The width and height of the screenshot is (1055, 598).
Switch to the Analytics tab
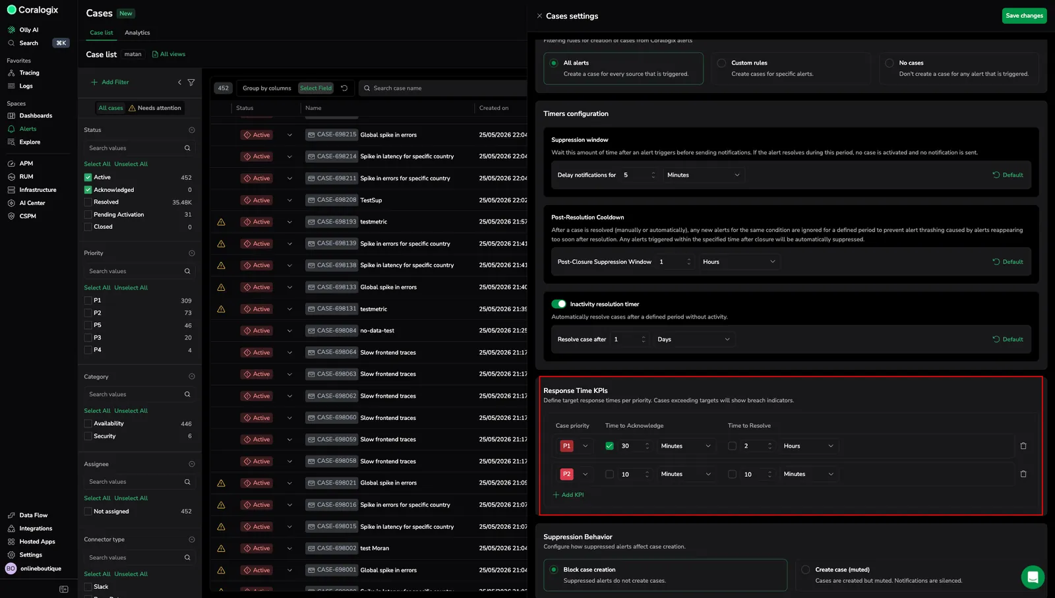[137, 33]
